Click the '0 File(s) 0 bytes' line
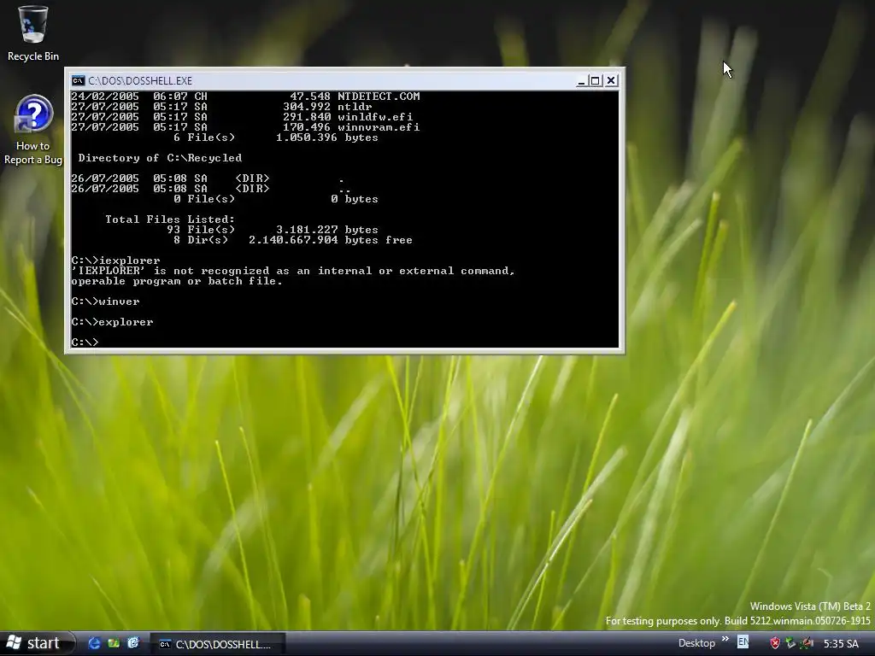The width and height of the screenshot is (875, 656). point(276,198)
